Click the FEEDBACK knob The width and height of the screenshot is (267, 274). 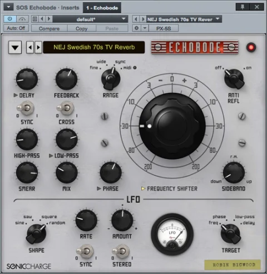(x=67, y=79)
